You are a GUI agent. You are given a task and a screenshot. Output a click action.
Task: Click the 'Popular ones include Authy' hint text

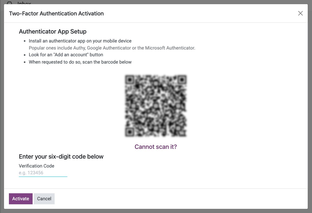click(112, 48)
